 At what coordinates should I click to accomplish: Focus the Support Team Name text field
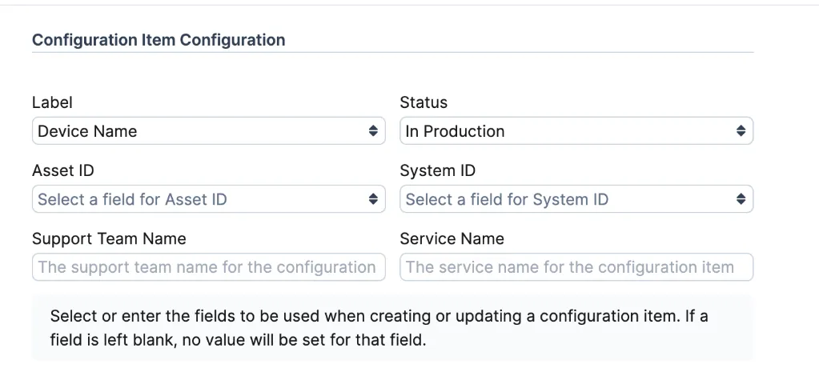coord(208,267)
